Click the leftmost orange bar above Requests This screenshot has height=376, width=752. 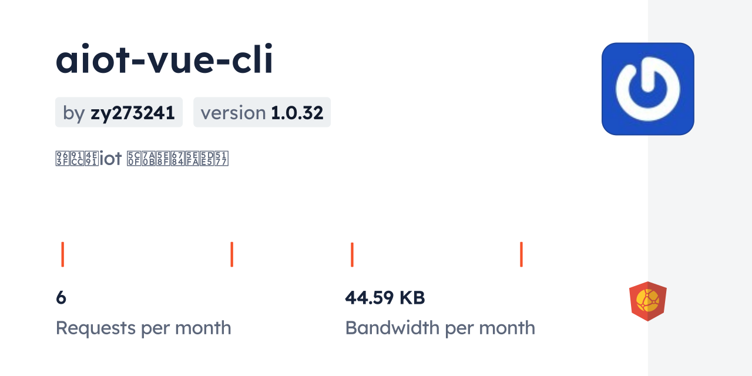pyautogui.click(x=63, y=254)
